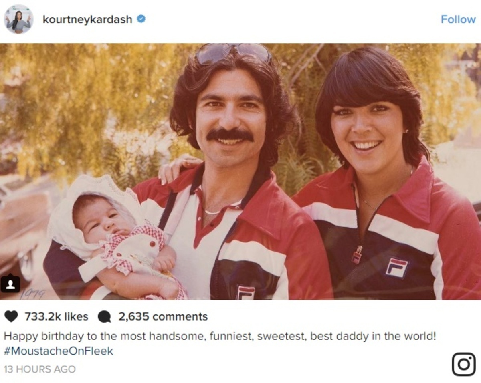Viewport: 481px width, 383px height.
Task: Open Instagram via the camera logo
Action: click(464, 364)
